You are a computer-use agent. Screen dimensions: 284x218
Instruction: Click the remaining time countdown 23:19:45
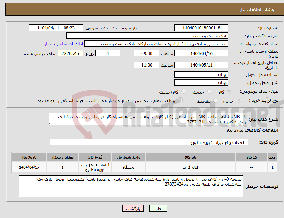pos(70,53)
